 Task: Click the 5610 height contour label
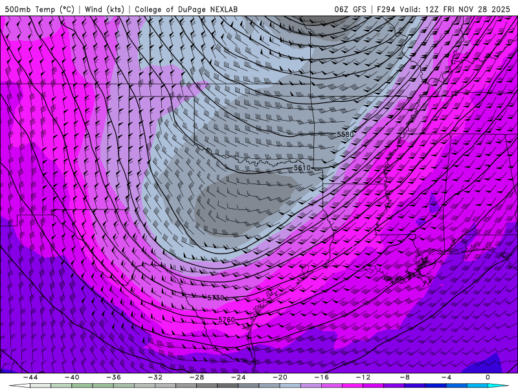pos(302,168)
